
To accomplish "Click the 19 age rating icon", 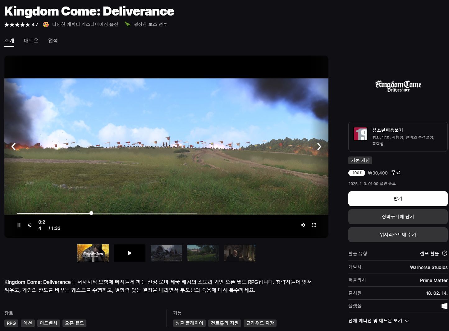I will (x=360, y=134).
